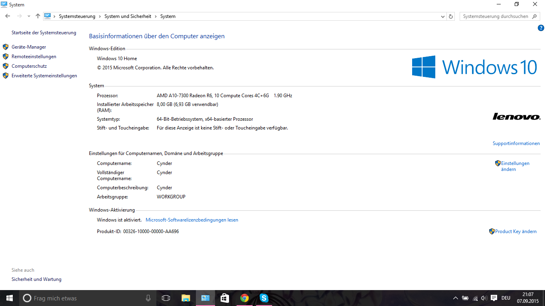Open File Explorer from taskbar
This screenshot has height=306, width=545.
(x=186, y=298)
